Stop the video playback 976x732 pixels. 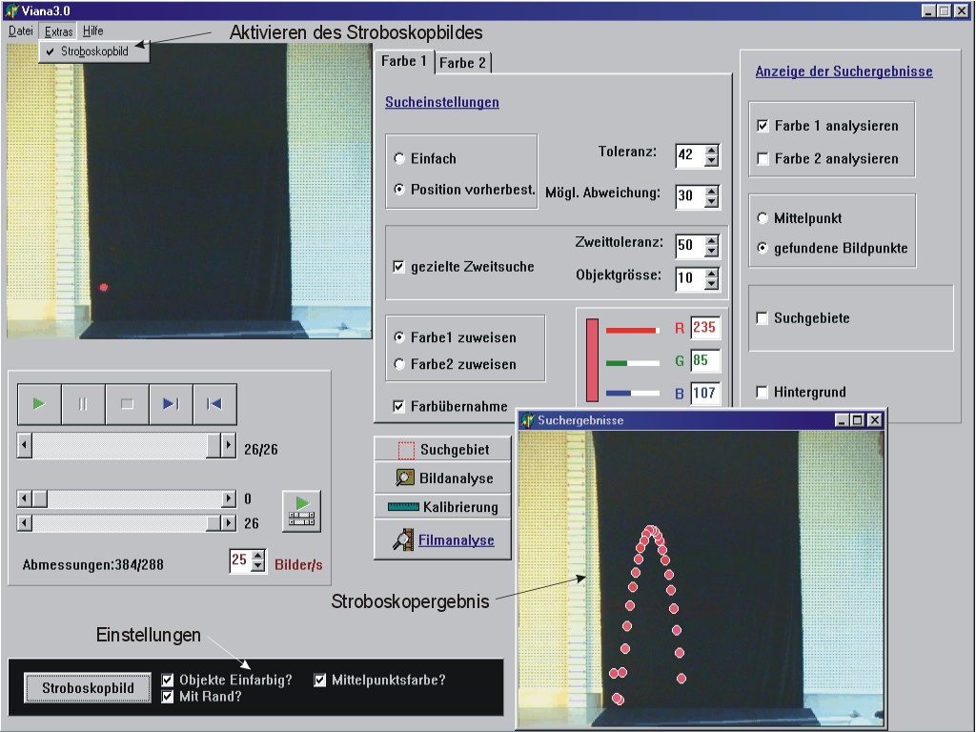tap(127, 404)
